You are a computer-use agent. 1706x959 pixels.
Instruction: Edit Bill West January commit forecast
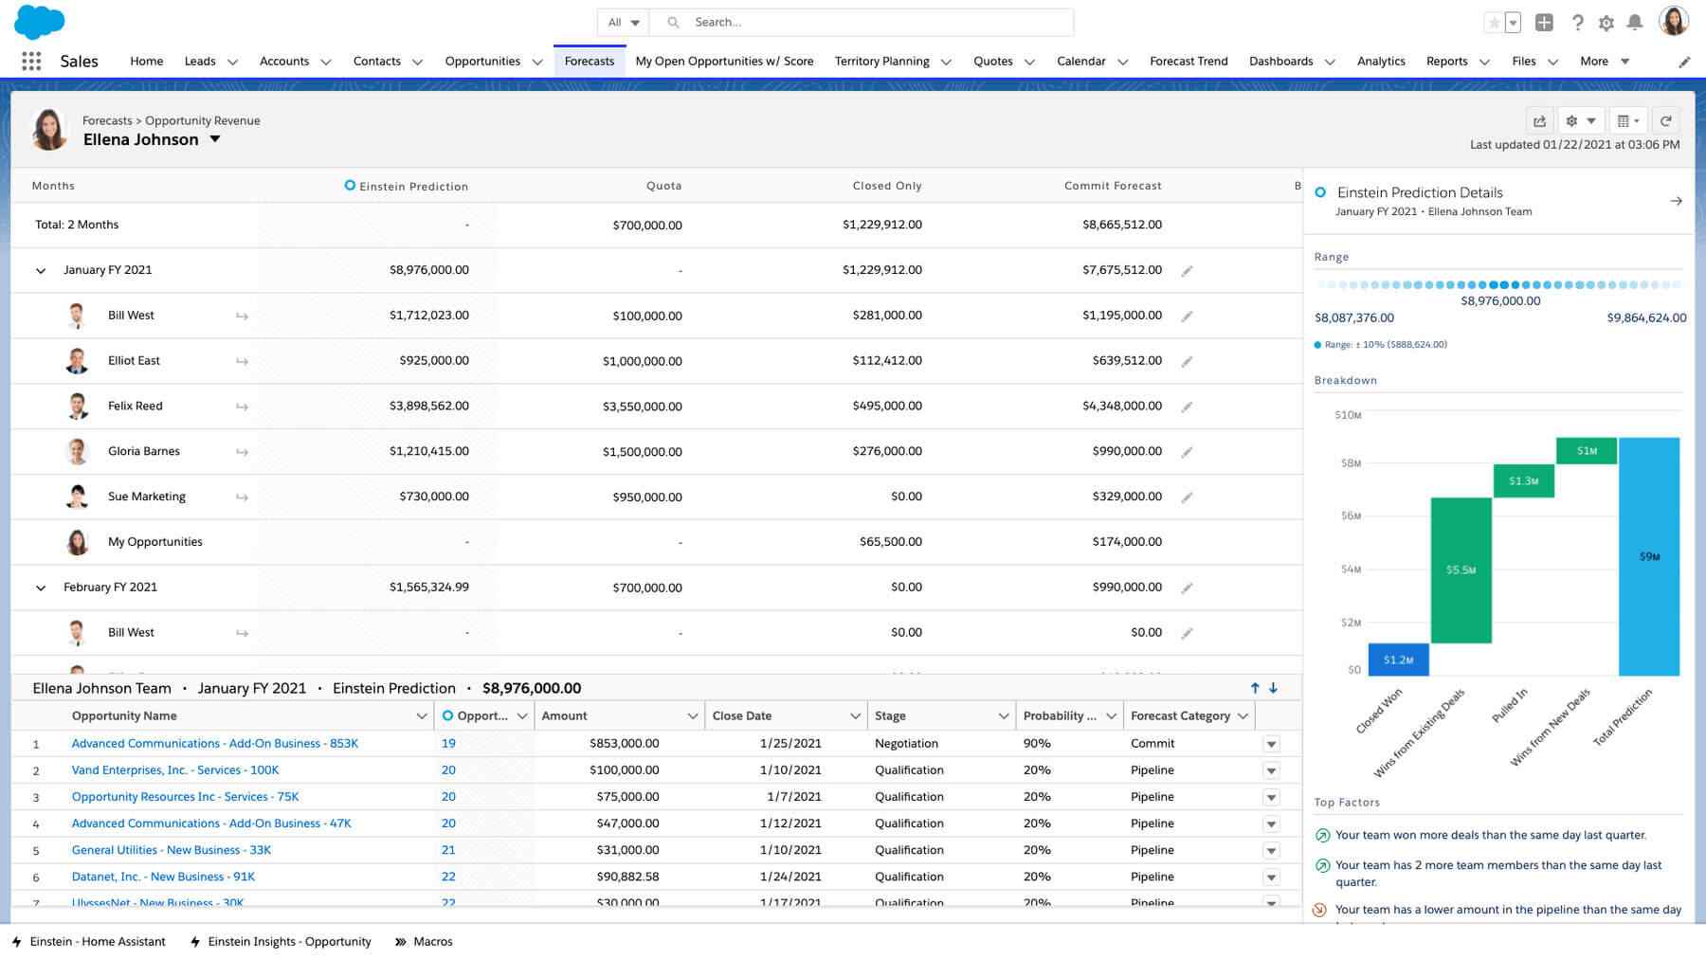[1187, 317]
